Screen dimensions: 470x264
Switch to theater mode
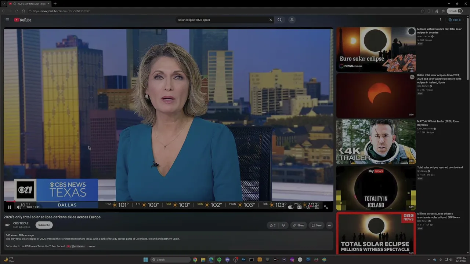coord(317,207)
